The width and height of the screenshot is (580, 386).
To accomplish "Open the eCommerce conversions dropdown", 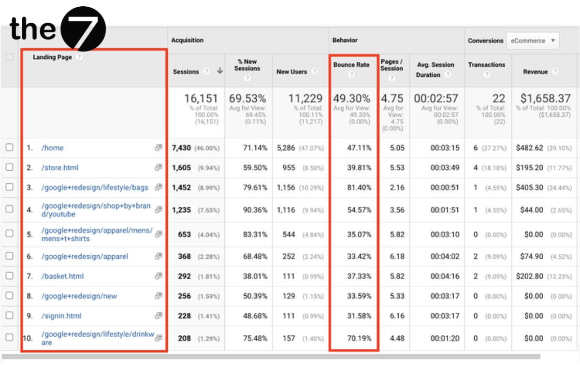I will click(532, 41).
